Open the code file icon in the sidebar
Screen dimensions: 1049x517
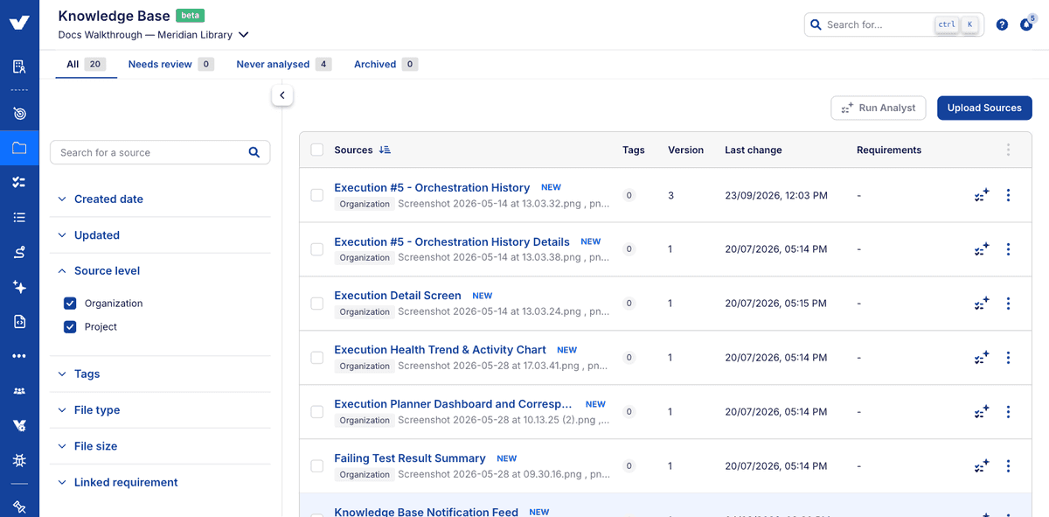[x=19, y=321]
